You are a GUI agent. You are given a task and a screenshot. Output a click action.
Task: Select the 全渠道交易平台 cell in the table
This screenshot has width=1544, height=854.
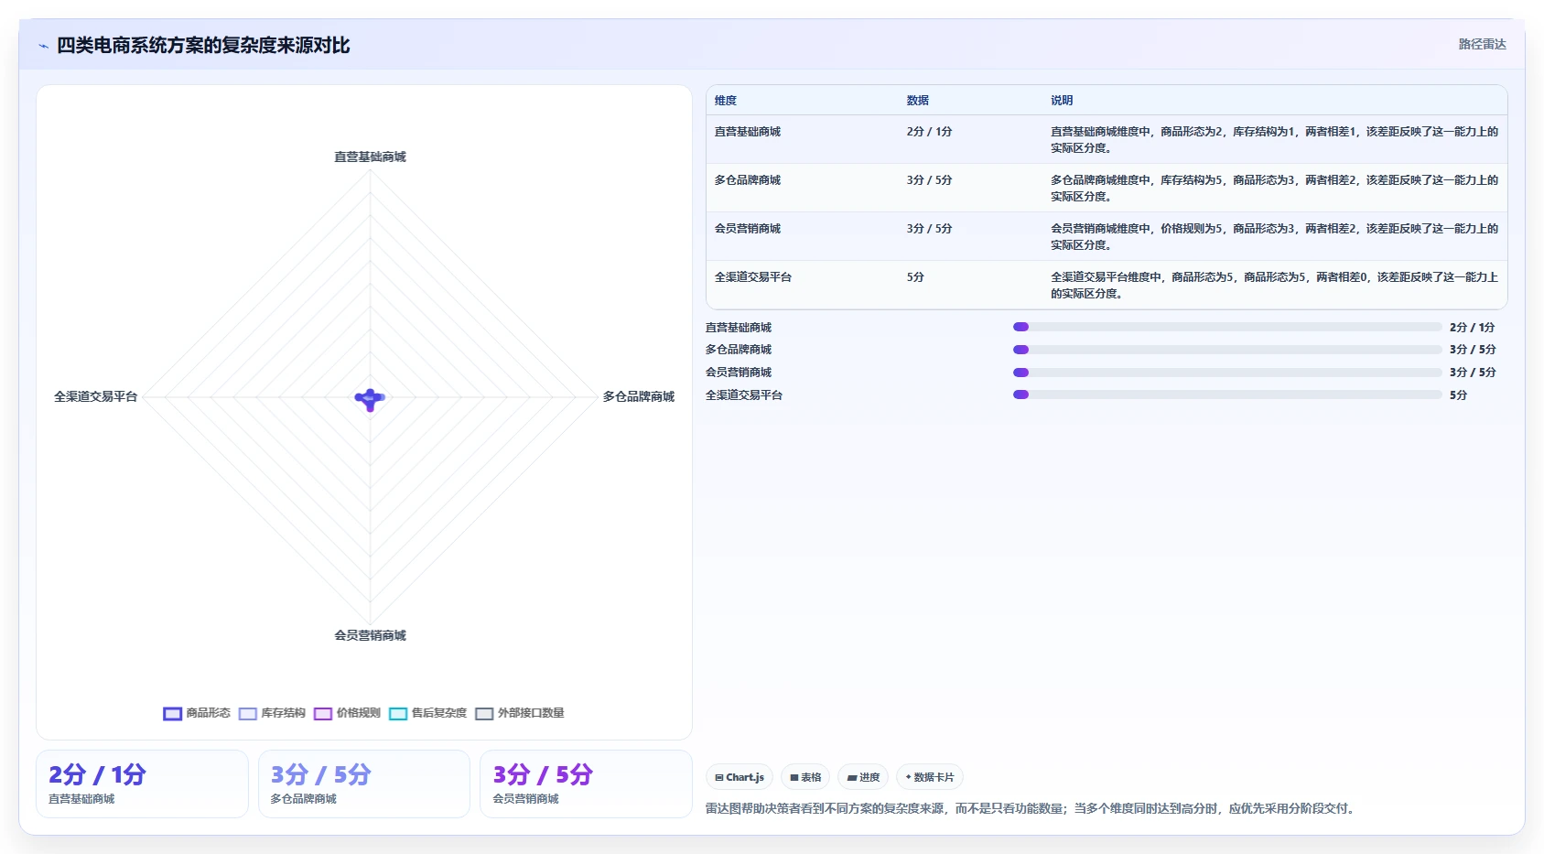753,277
